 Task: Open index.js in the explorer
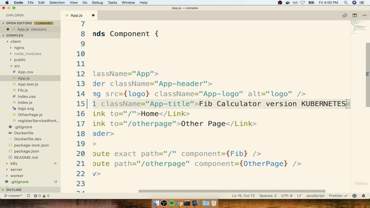[x=25, y=103]
